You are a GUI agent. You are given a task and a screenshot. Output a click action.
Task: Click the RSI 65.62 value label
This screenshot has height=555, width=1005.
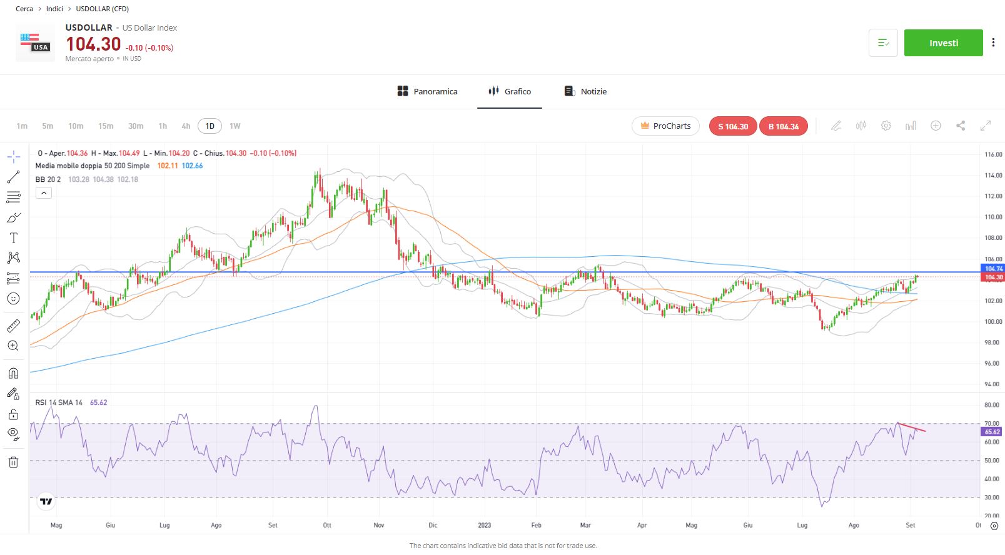992,431
